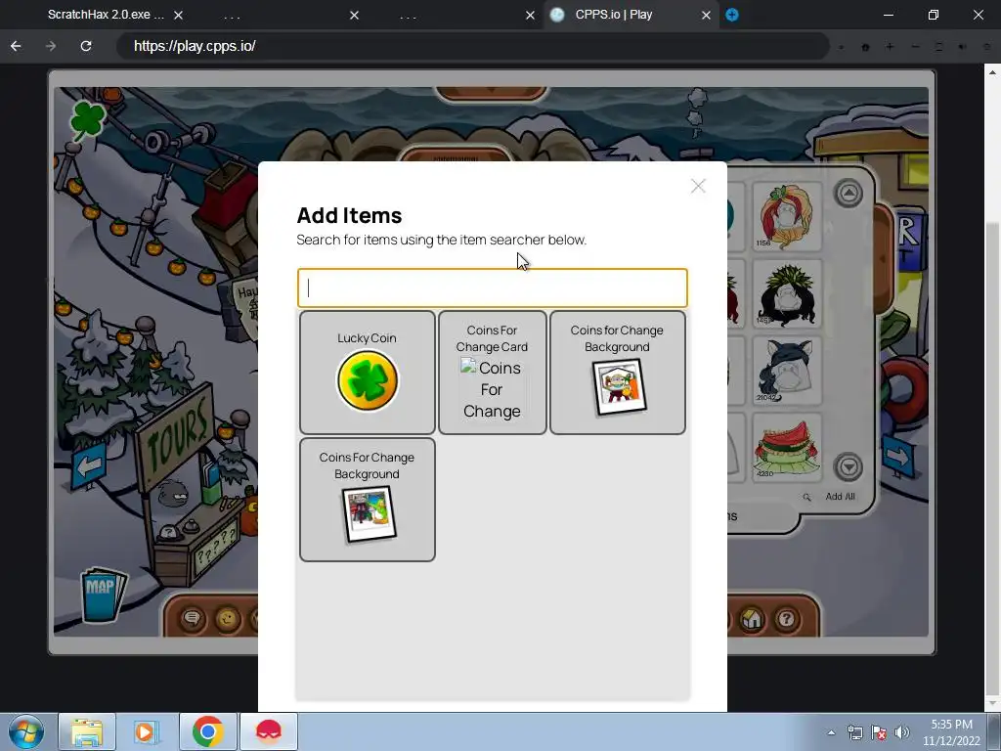Screen dimensions: 1001x751
Task: Select the black hair with green leaves item
Action: [787, 293]
